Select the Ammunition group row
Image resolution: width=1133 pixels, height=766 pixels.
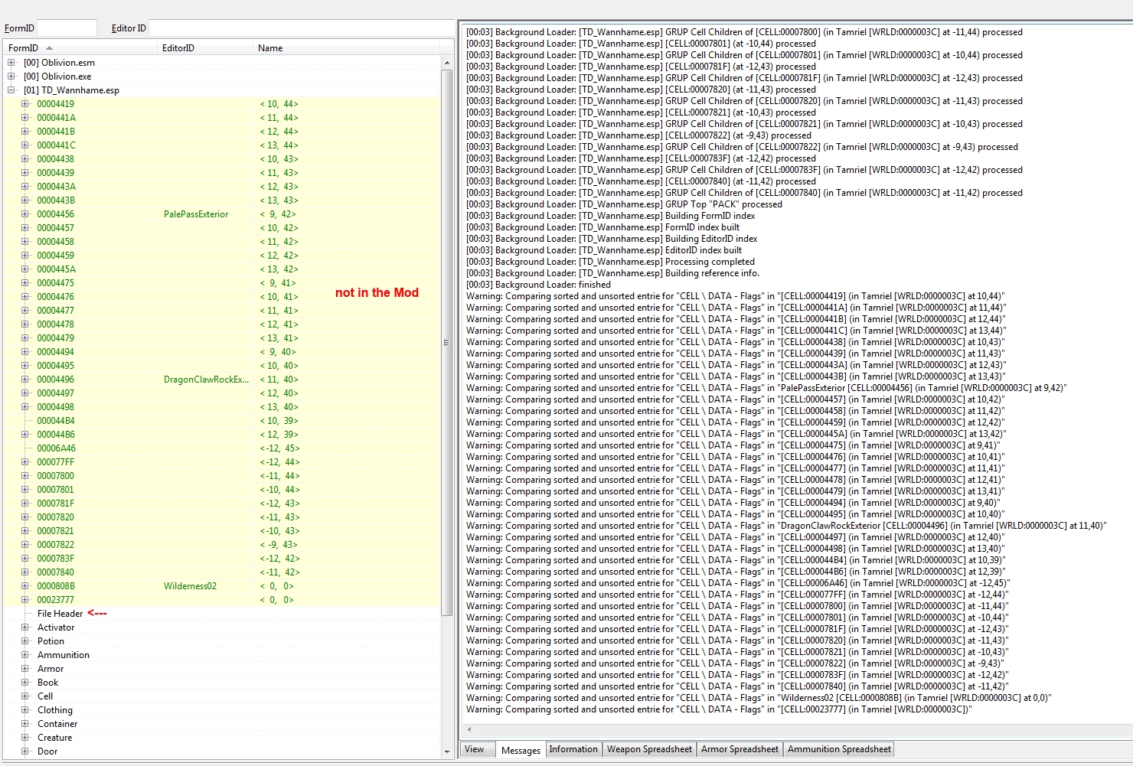pos(222,655)
